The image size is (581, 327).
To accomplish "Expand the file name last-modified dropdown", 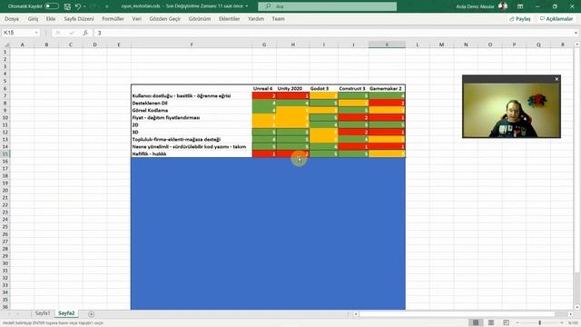I will click(x=247, y=6).
